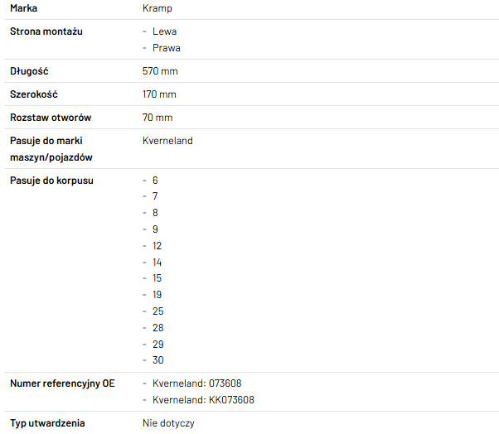The height and width of the screenshot is (434, 499).
Task: Click the 570 mm length value
Action: 160,71
